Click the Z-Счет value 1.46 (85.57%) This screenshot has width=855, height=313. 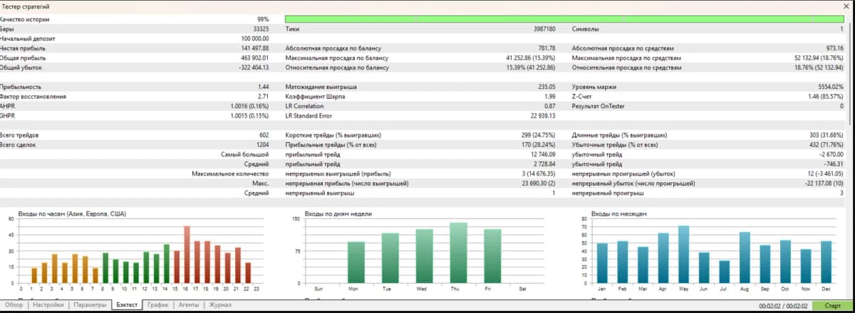click(826, 96)
